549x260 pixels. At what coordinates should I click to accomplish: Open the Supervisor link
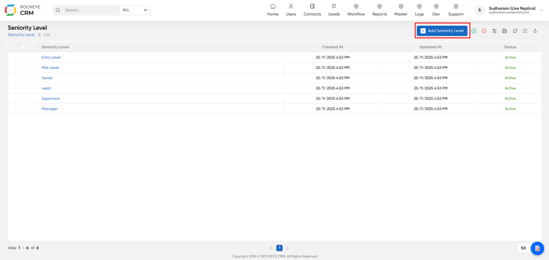(51, 98)
